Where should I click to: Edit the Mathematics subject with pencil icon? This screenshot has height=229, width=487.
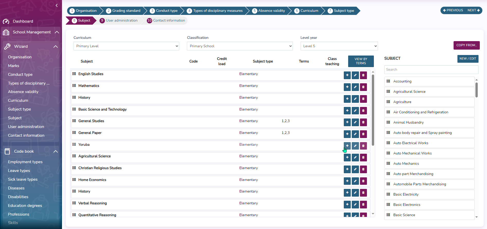[x=355, y=87]
